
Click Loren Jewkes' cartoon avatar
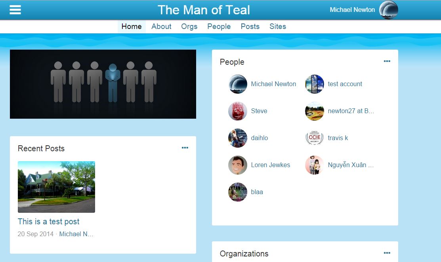tap(238, 165)
